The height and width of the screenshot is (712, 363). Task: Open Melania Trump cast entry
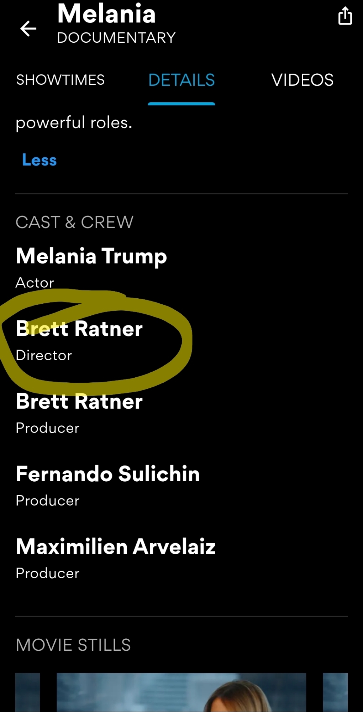click(91, 256)
